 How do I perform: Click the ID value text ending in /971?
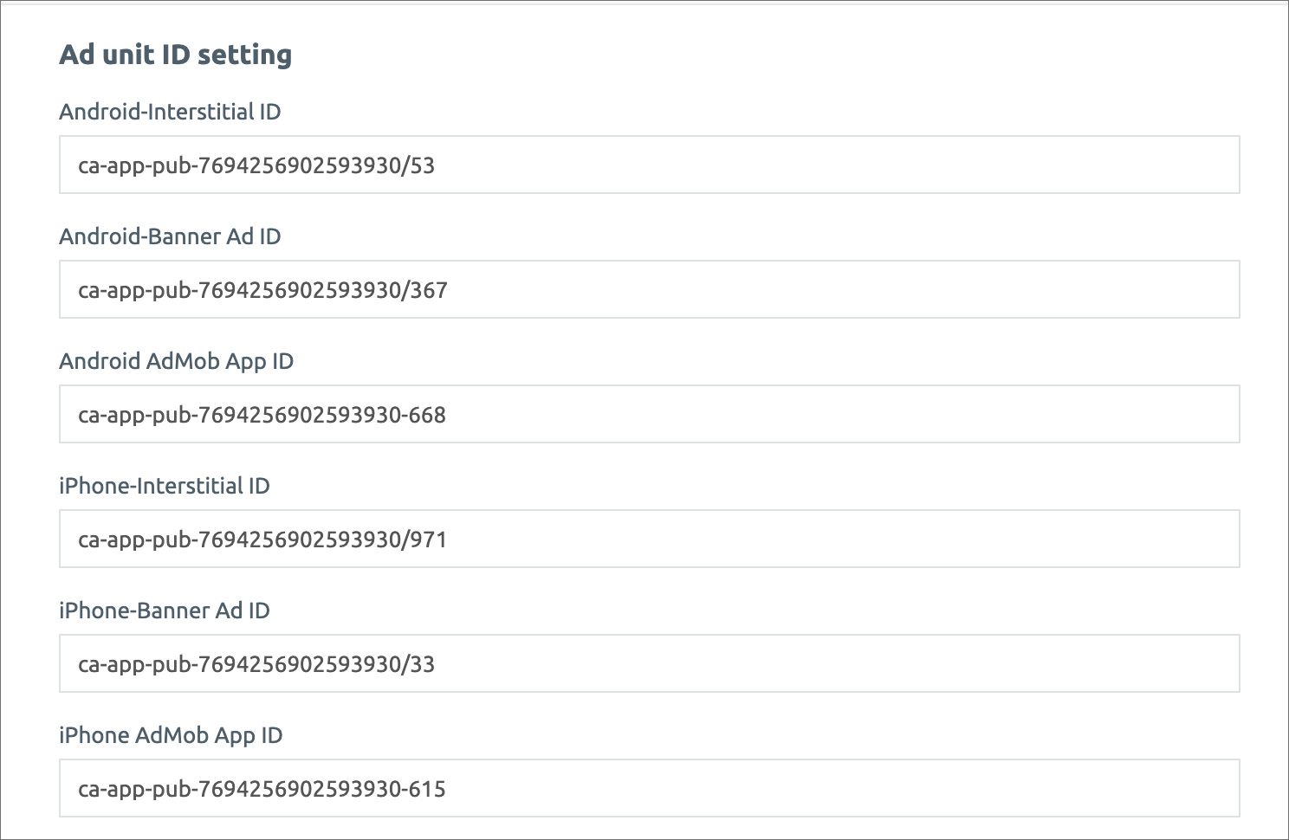click(x=262, y=540)
